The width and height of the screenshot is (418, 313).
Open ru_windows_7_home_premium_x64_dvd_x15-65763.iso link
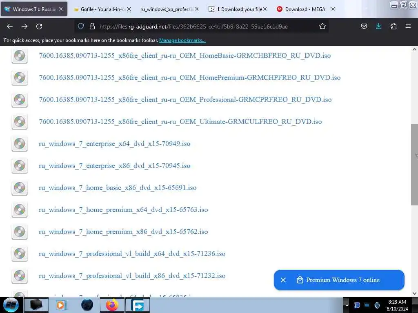(123, 210)
